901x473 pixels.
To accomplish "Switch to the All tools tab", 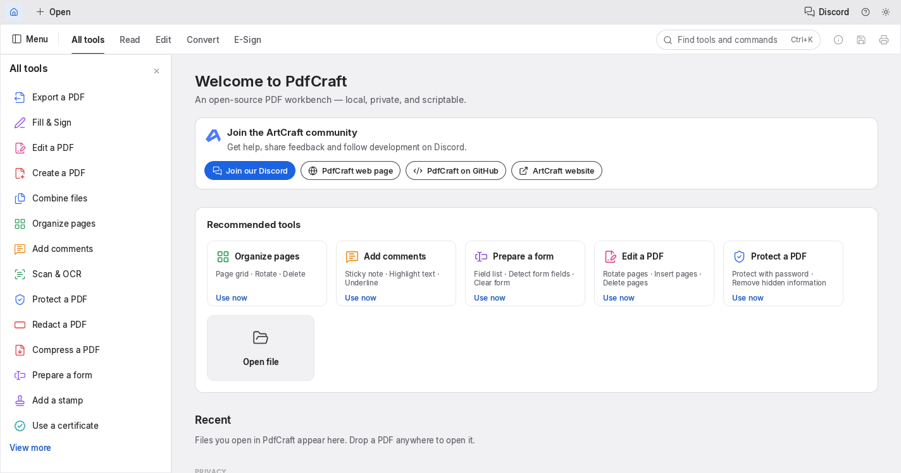I will (x=88, y=40).
